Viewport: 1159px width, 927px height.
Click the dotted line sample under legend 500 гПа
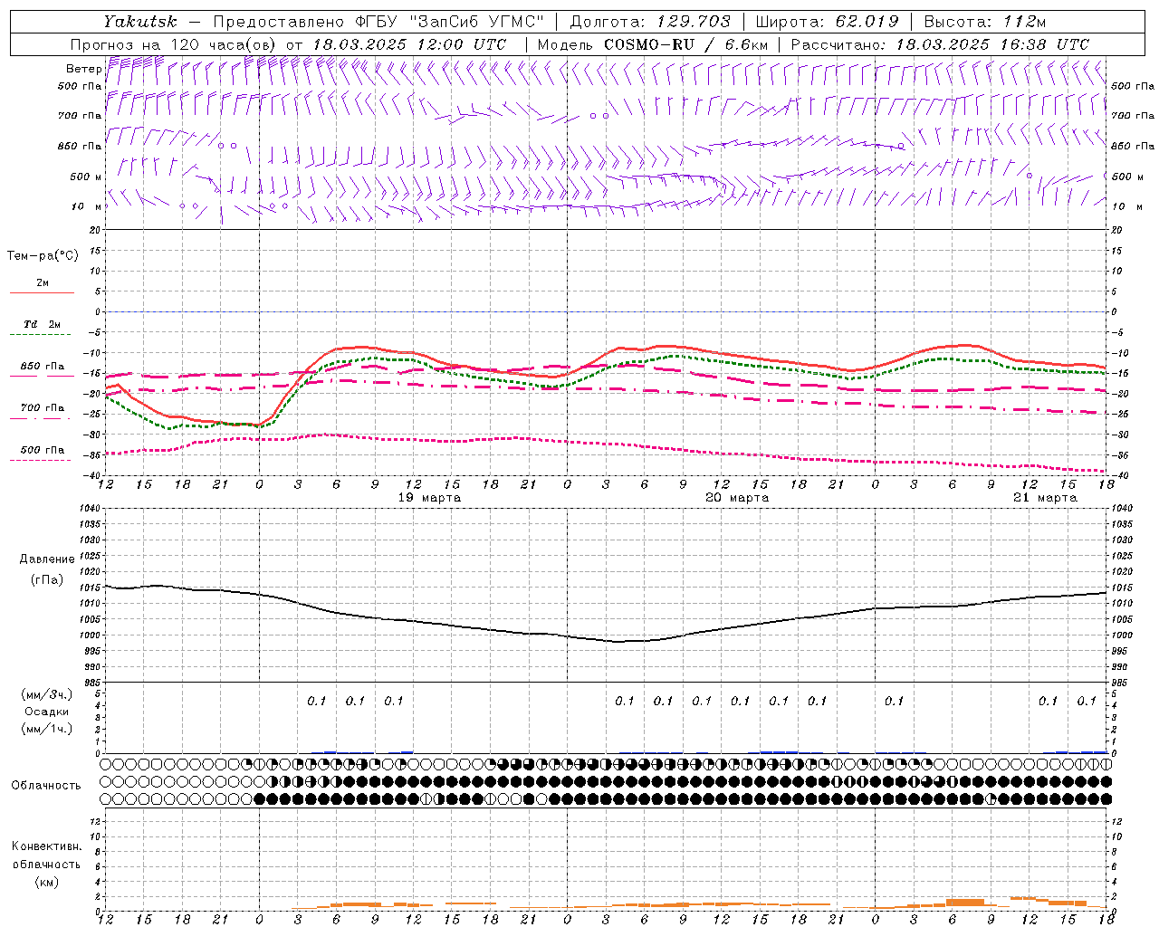pos(42,460)
